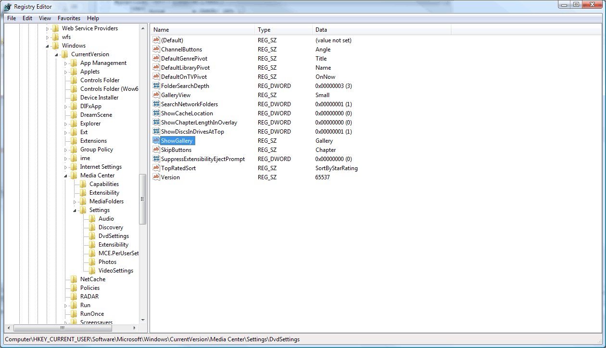
Task: Click the SuppressExtensibilityEjectPrompt DWORD icon
Action: (x=156, y=159)
